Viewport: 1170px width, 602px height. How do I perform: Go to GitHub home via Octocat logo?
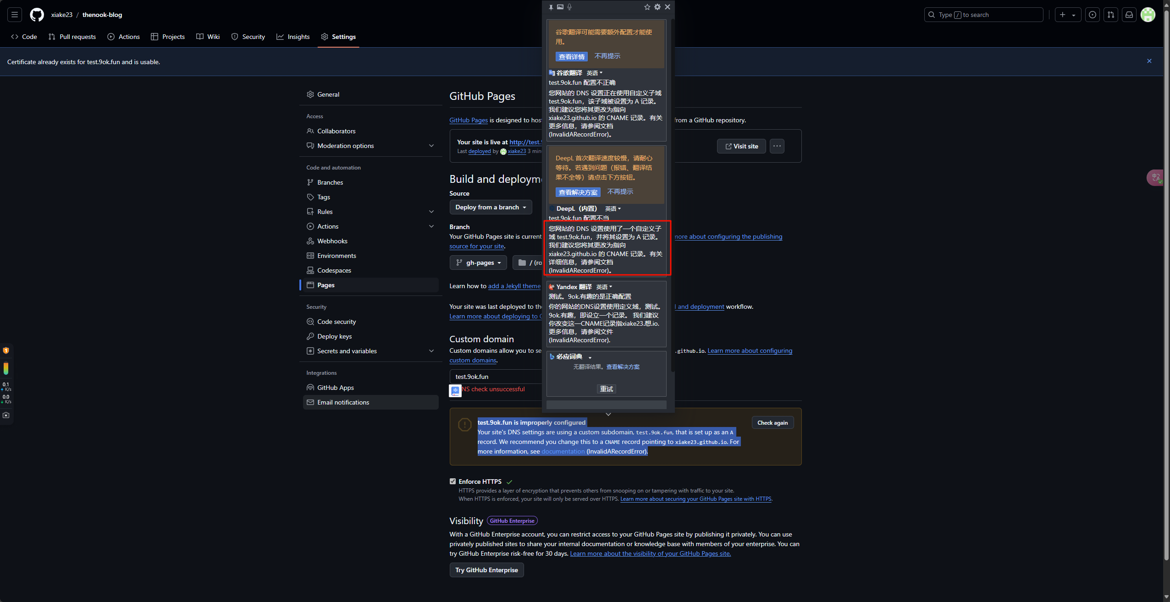click(37, 15)
